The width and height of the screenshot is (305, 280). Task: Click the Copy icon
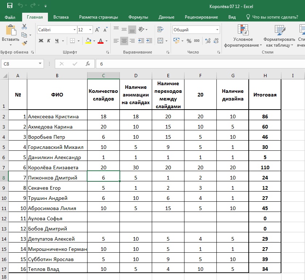24,35
